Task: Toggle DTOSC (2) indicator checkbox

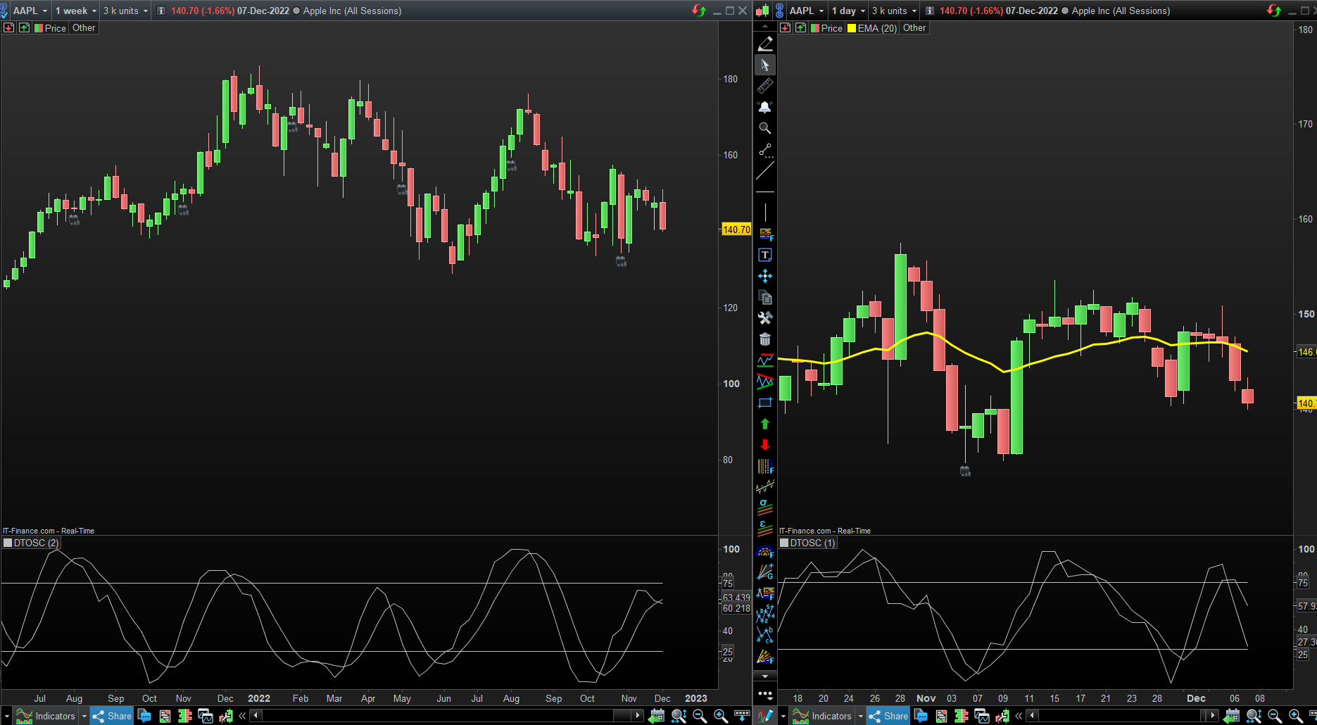Action: [x=8, y=543]
